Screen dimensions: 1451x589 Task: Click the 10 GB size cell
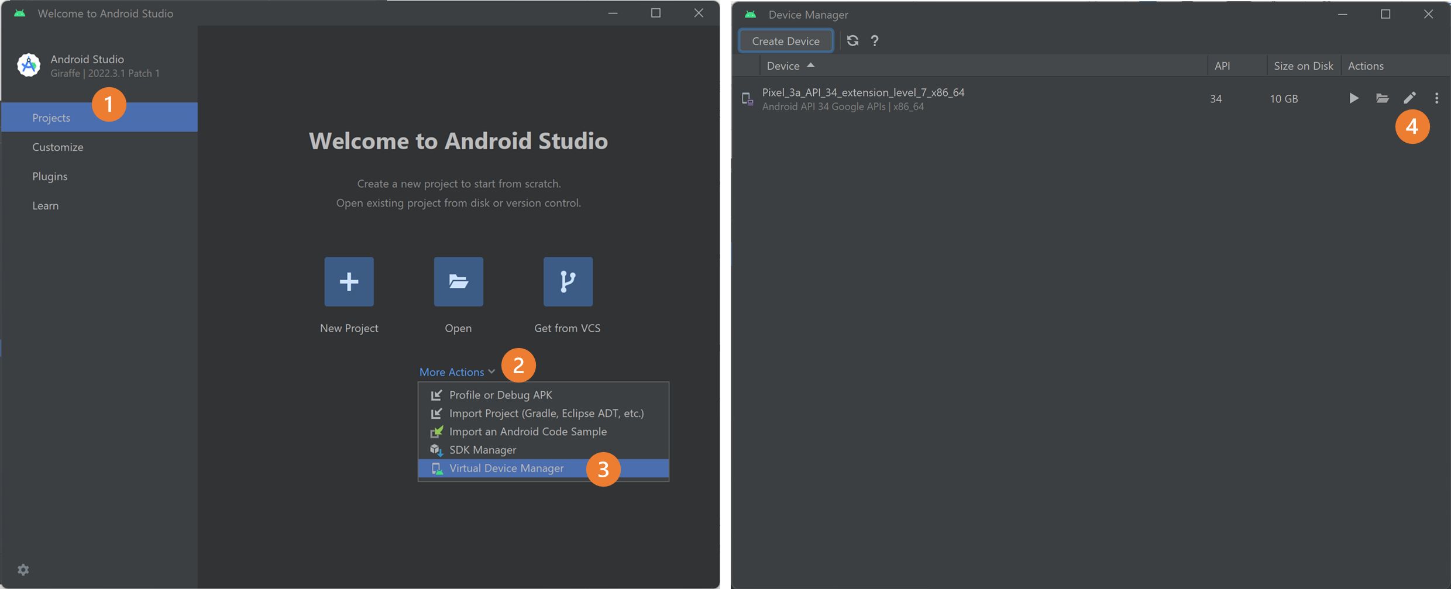pos(1284,99)
